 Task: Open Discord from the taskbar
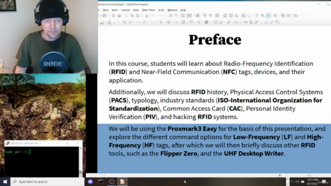point(91,181)
